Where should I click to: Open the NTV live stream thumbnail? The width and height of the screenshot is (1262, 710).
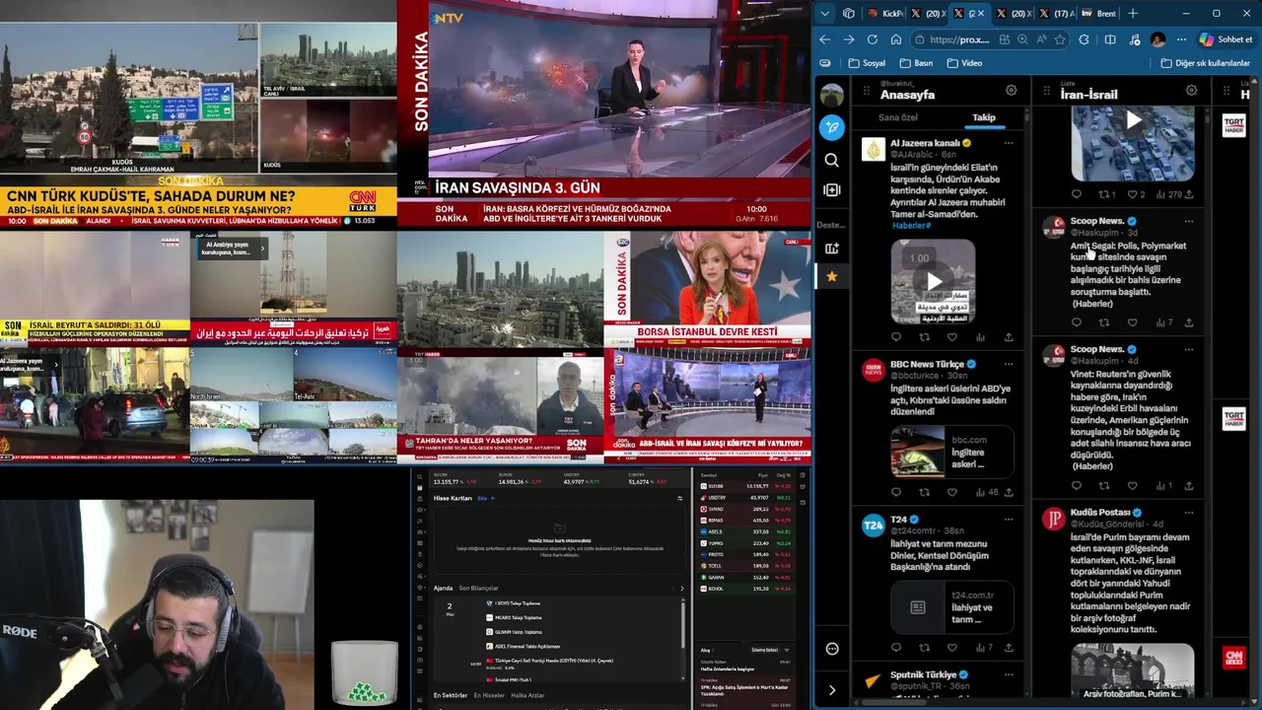[x=603, y=114]
